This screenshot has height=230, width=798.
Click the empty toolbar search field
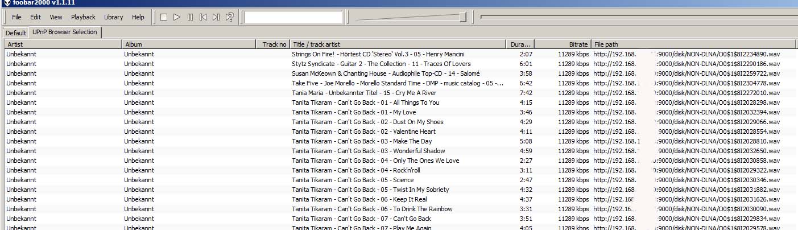293,17
